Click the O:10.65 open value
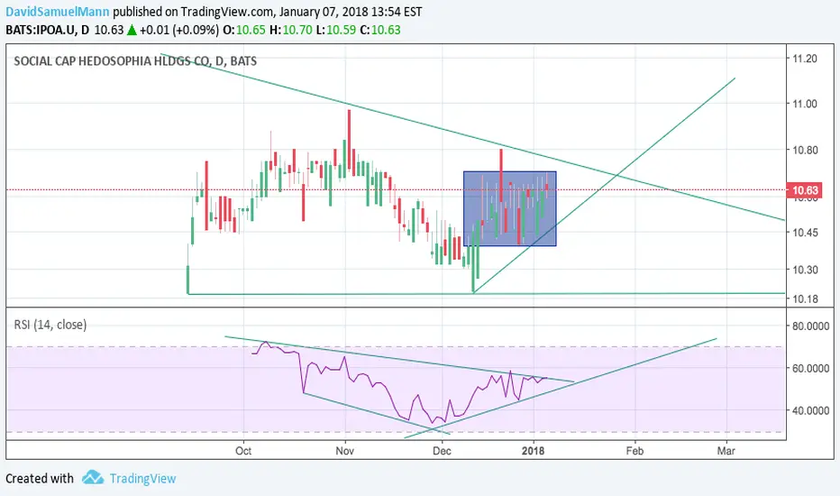Image resolution: width=840 pixels, height=496 pixels. click(244, 30)
